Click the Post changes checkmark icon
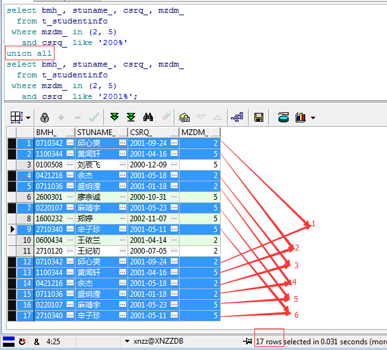 coord(93,117)
